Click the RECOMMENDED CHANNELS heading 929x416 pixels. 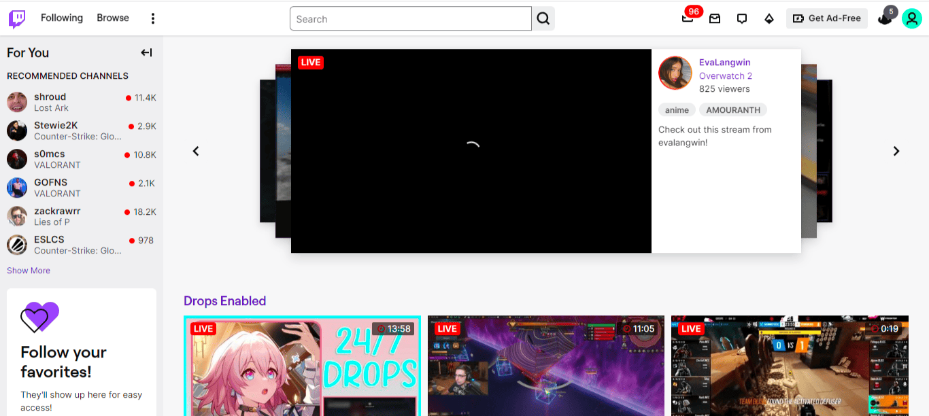(67, 76)
